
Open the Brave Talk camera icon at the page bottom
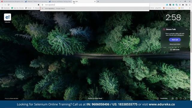pos(185,98)
